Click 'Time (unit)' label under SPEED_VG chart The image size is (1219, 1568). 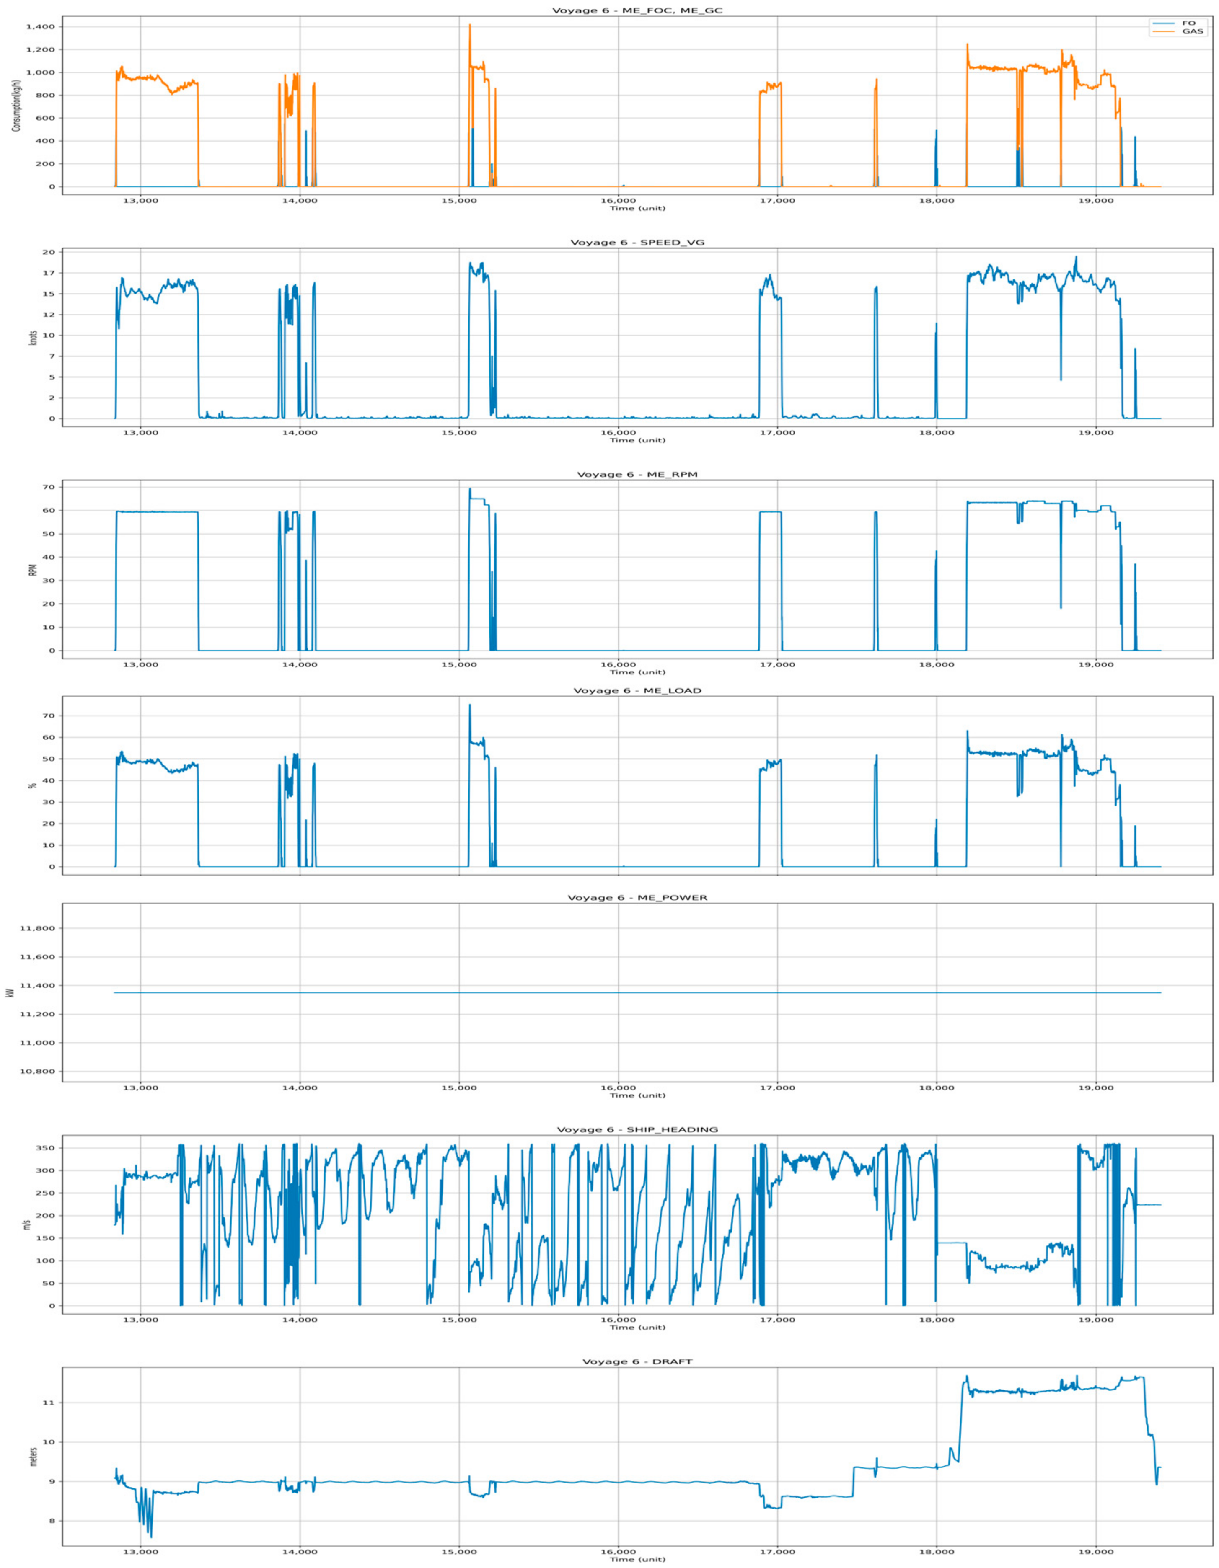637,440
